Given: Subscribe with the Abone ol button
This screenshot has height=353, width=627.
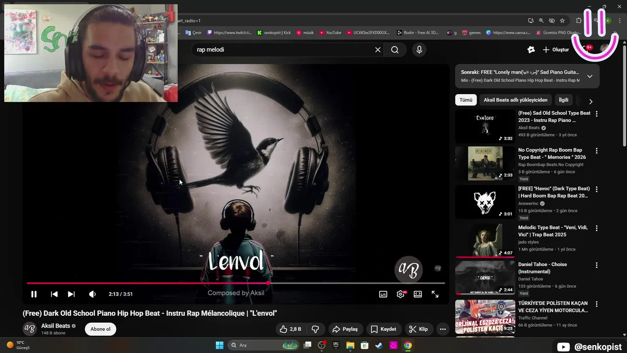Looking at the screenshot, I should 100,329.
